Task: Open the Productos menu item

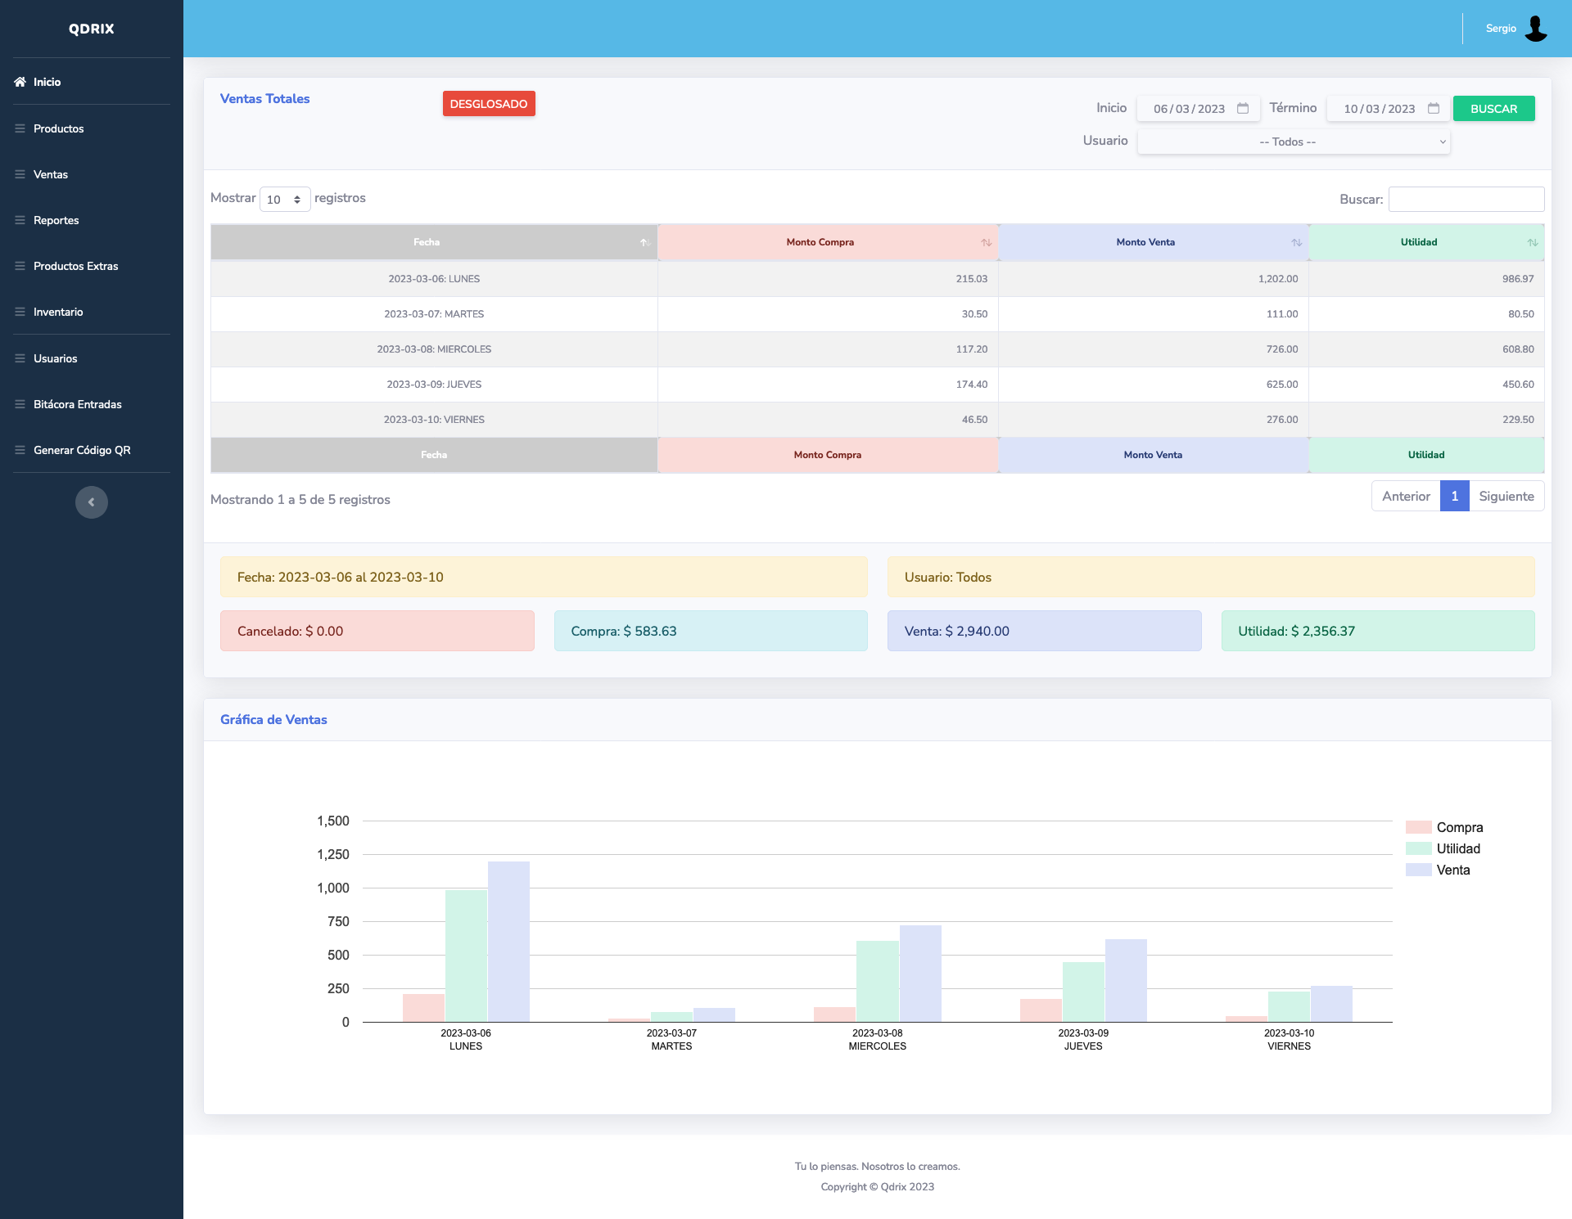Action: [x=92, y=128]
